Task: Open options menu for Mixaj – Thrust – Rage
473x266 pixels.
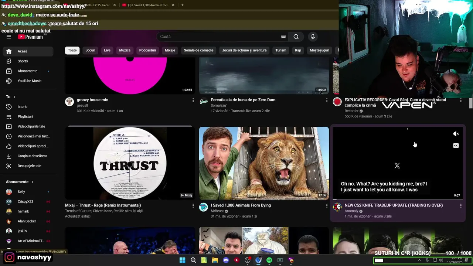Action: [x=193, y=205]
